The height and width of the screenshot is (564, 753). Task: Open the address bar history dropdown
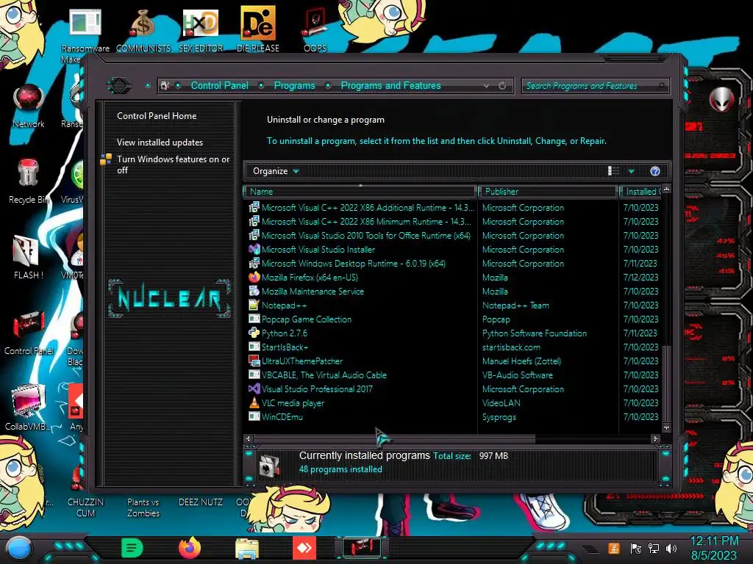click(487, 86)
